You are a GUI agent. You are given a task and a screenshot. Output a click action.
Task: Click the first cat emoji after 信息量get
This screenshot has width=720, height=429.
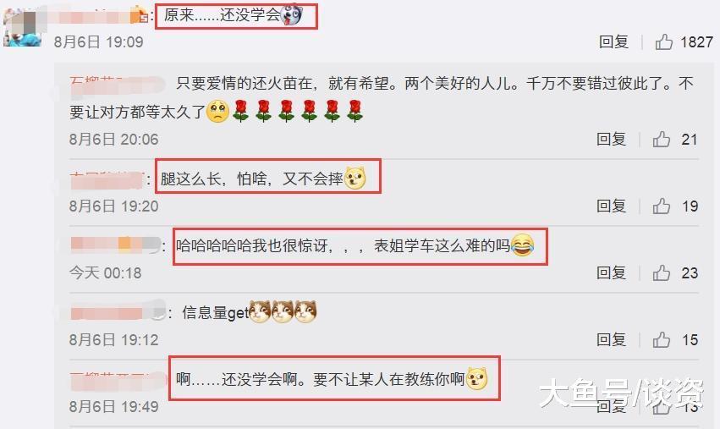point(260,312)
